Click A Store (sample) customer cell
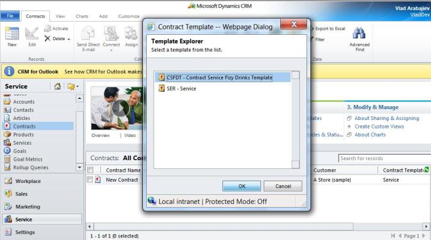This screenshot has height=240, width=431. pos(332,180)
